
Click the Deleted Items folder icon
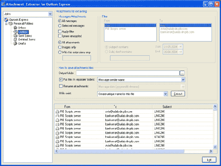(15, 39)
